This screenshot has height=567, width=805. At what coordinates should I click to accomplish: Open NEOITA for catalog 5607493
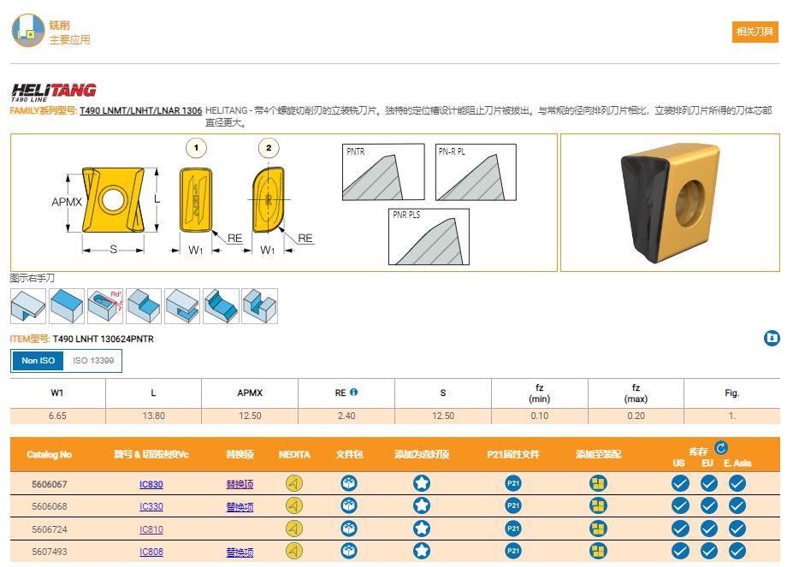(294, 551)
